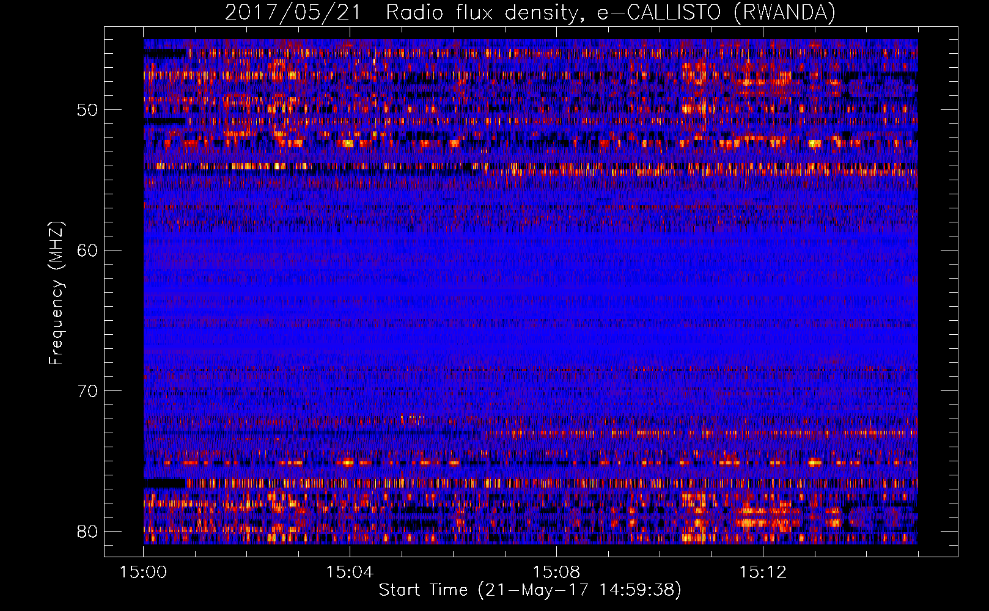Click the 15:12 time tick label
This screenshot has width=989, height=611.
pos(763,572)
